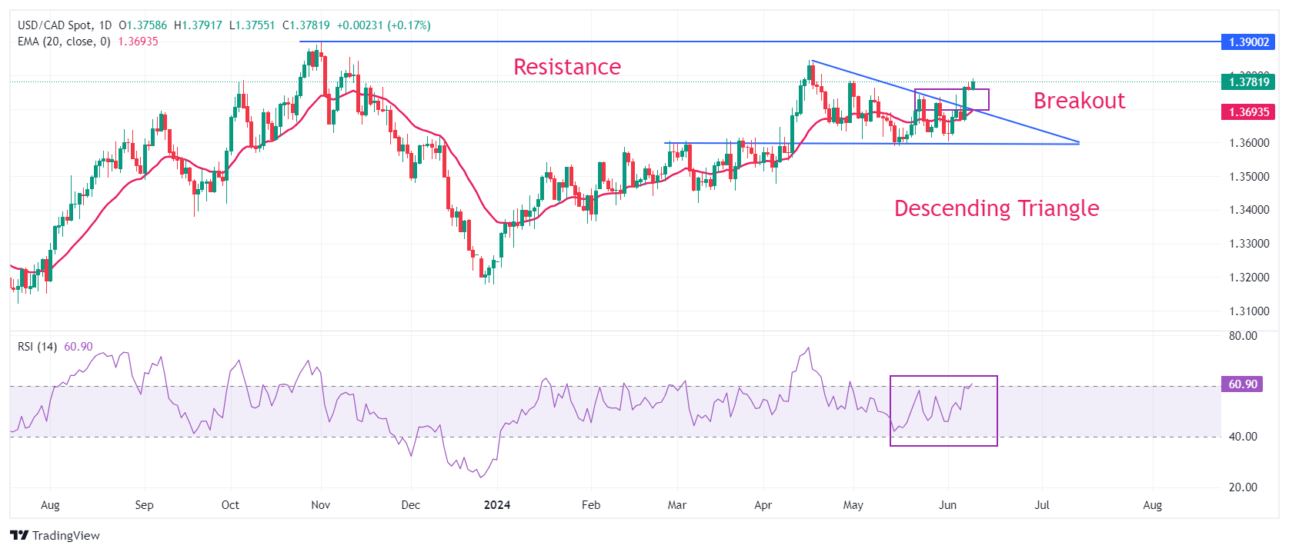Click the 80.00 level on the RSI axis
Screen dimensions: 1289x552
1243,336
